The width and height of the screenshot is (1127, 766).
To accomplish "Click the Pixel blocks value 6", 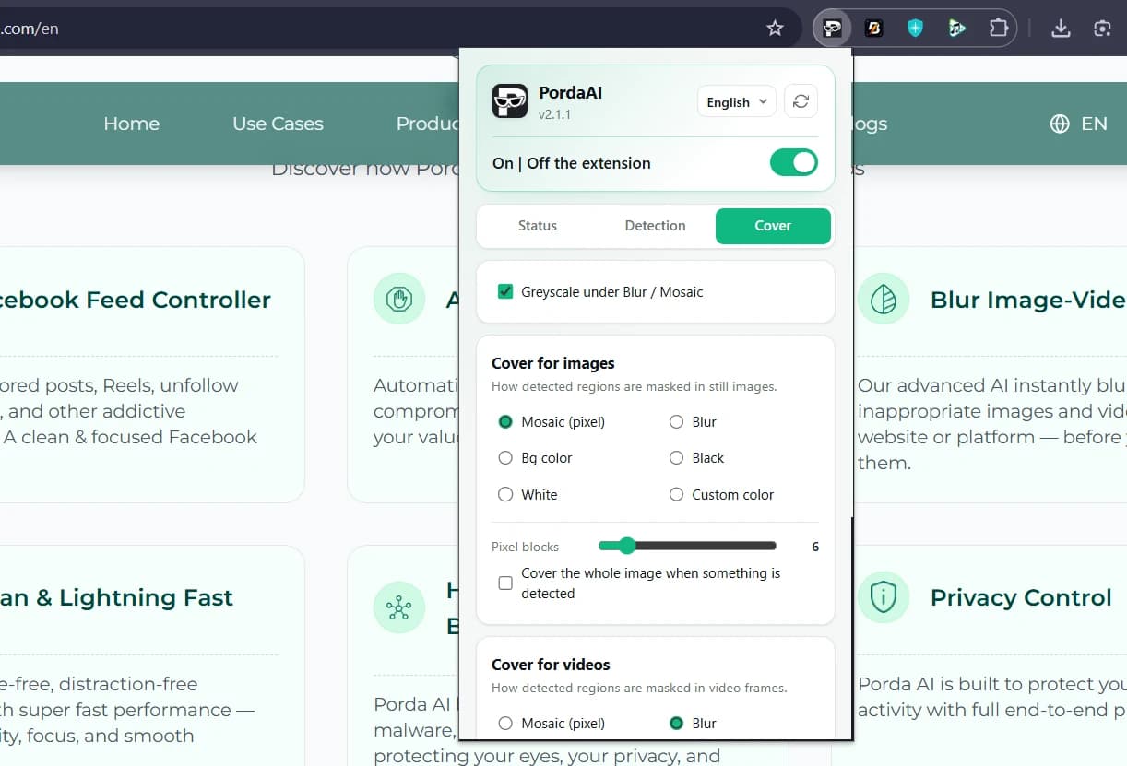I will pyautogui.click(x=815, y=547).
